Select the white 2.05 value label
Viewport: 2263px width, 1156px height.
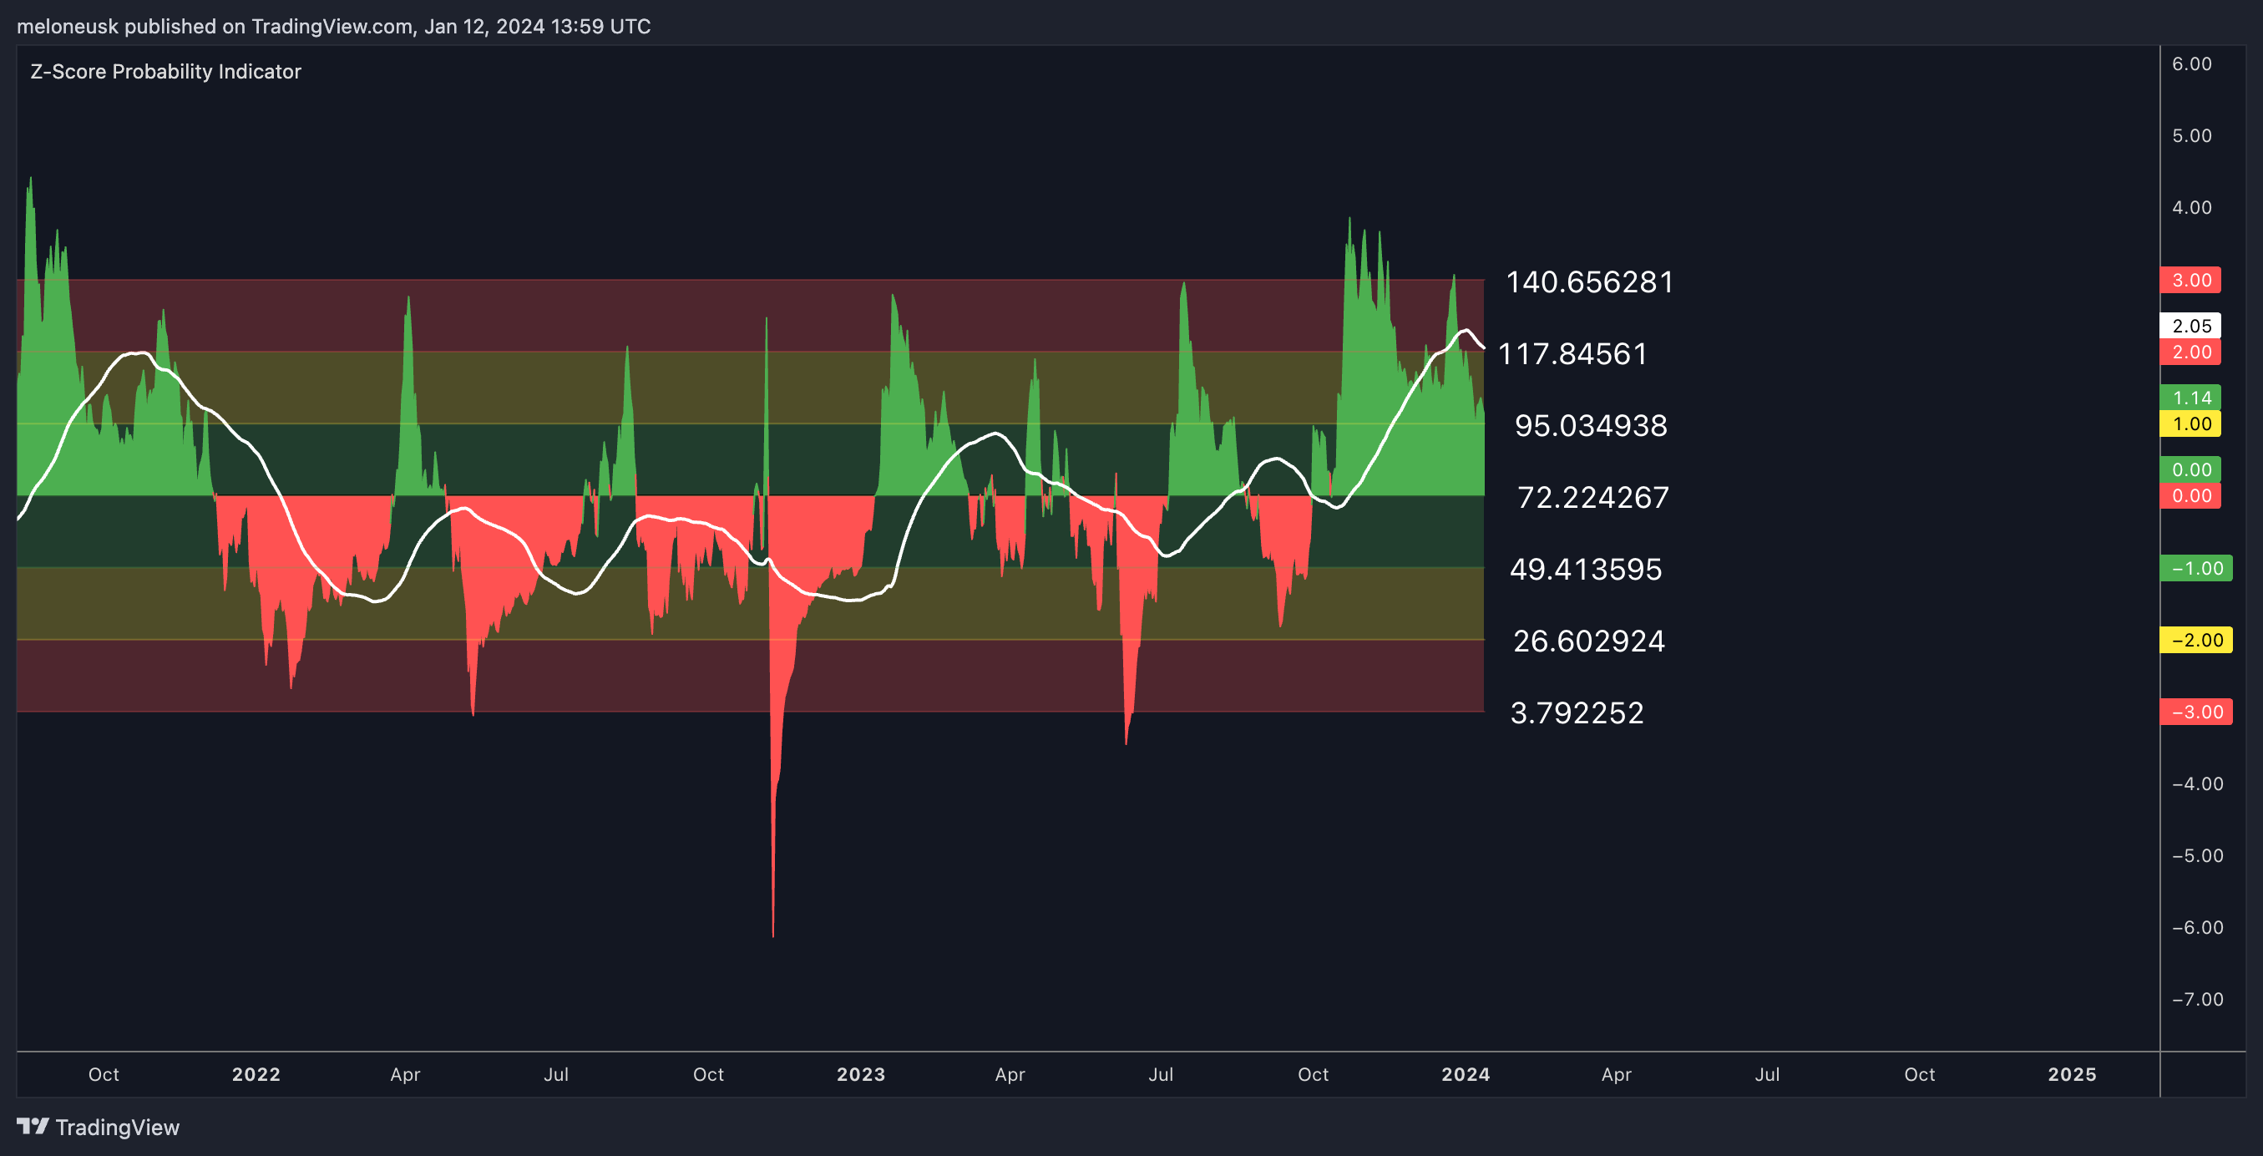coord(2190,326)
